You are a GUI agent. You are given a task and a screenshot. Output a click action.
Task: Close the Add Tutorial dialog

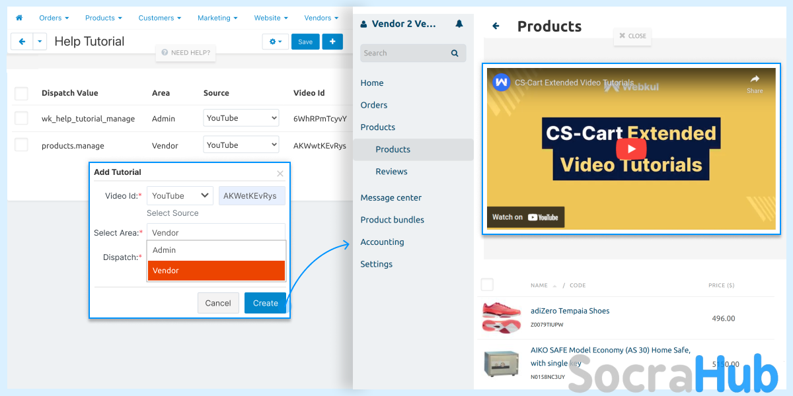click(x=280, y=174)
